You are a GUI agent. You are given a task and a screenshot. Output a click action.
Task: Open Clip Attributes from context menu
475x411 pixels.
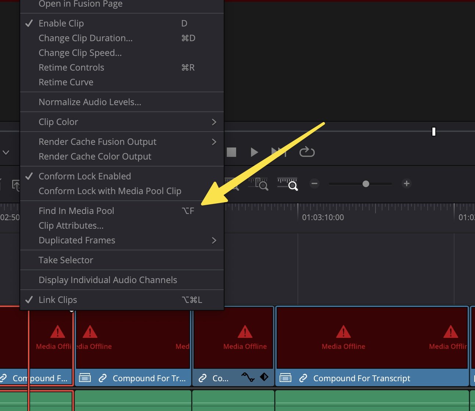71,226
